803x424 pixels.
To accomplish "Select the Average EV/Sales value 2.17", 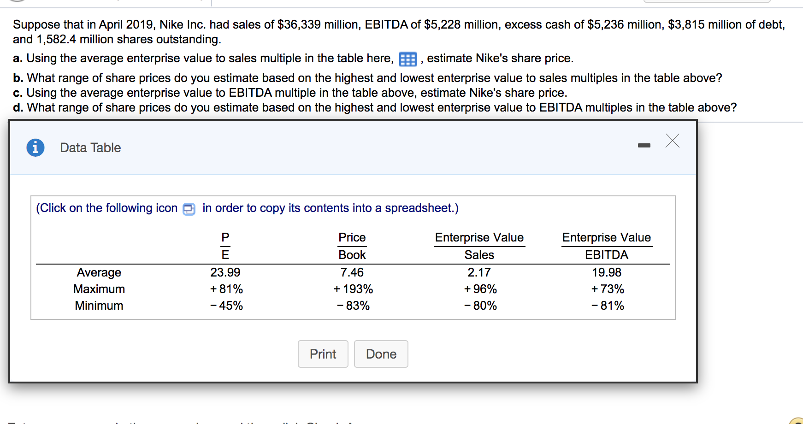I will (479, 272).
